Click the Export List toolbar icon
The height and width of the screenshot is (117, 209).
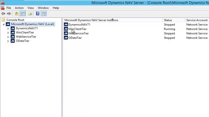pos(30,14)
